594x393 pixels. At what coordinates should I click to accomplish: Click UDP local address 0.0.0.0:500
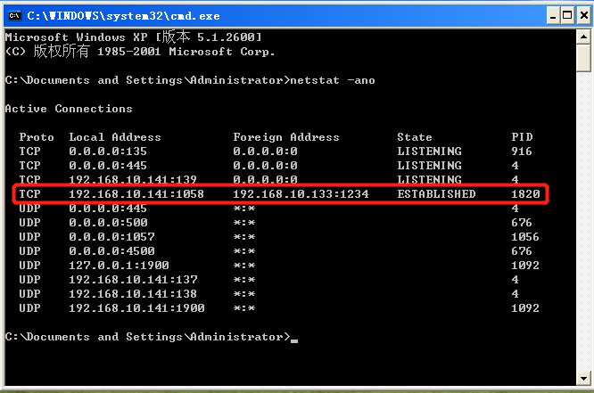pyautogui.click(x=108, y=223)
